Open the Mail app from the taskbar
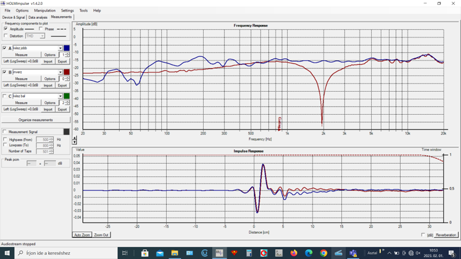The image size is (461, 259). point(159,253)
